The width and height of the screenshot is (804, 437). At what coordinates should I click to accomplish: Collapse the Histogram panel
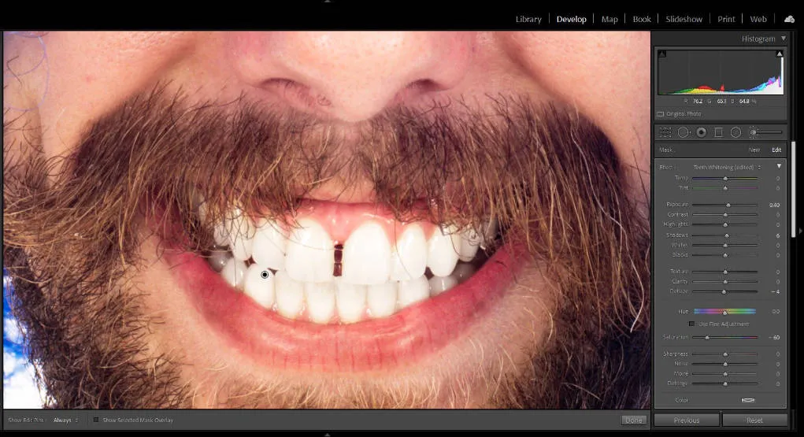pos(783,39)
